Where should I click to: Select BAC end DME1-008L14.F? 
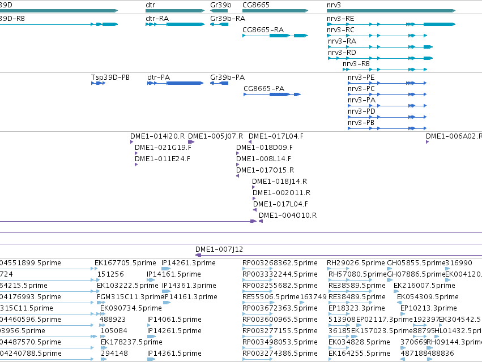point(237,165)
